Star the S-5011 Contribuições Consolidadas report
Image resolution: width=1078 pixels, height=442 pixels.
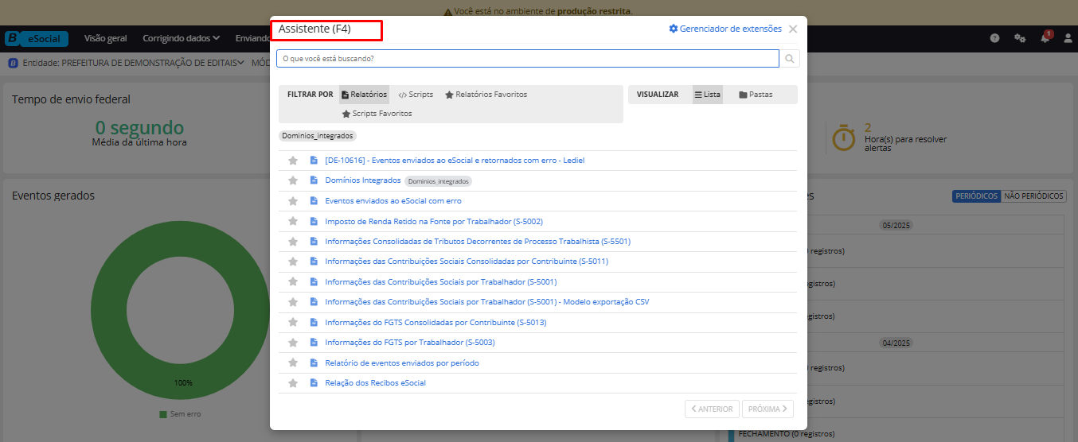click(x=293, y=262)
